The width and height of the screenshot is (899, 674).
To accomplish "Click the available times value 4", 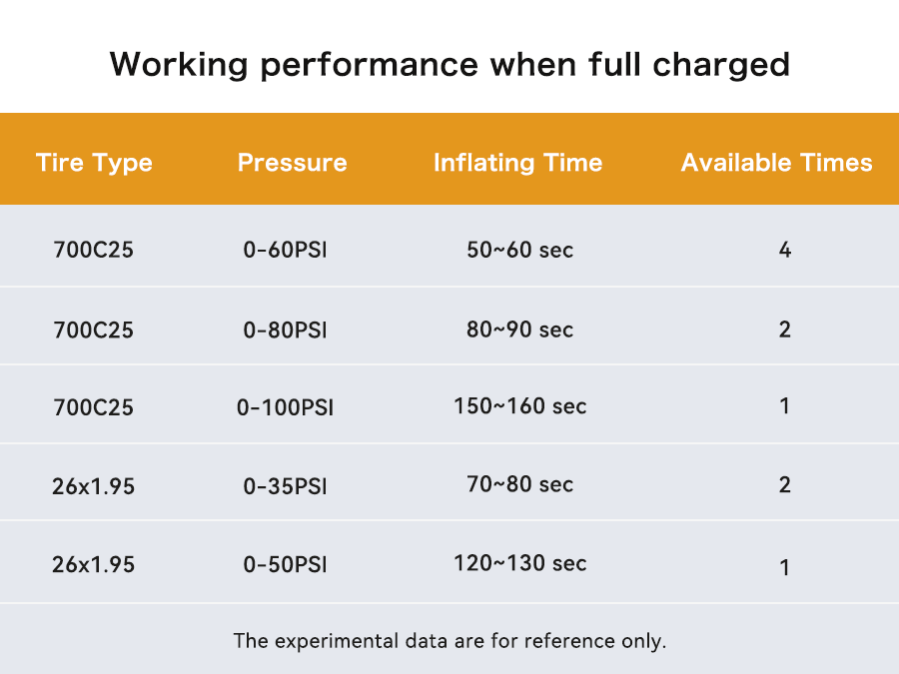I will (784, 250).
